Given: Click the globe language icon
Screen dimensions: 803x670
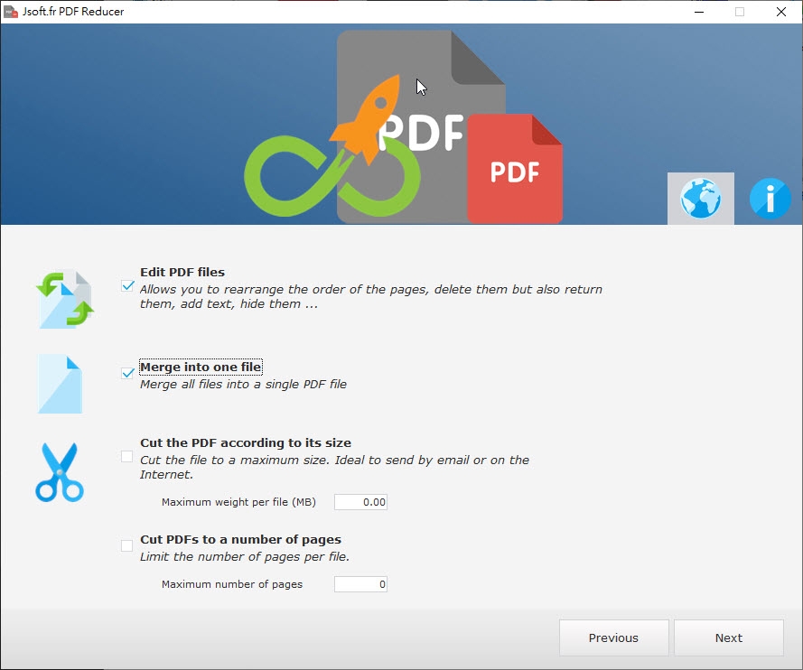Looking at the screenshot, I should [701, 198].
